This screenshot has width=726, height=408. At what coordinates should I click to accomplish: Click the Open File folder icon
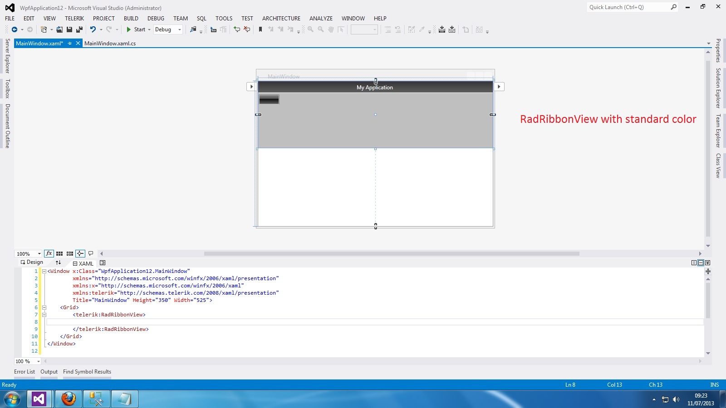tap(59, 29)
